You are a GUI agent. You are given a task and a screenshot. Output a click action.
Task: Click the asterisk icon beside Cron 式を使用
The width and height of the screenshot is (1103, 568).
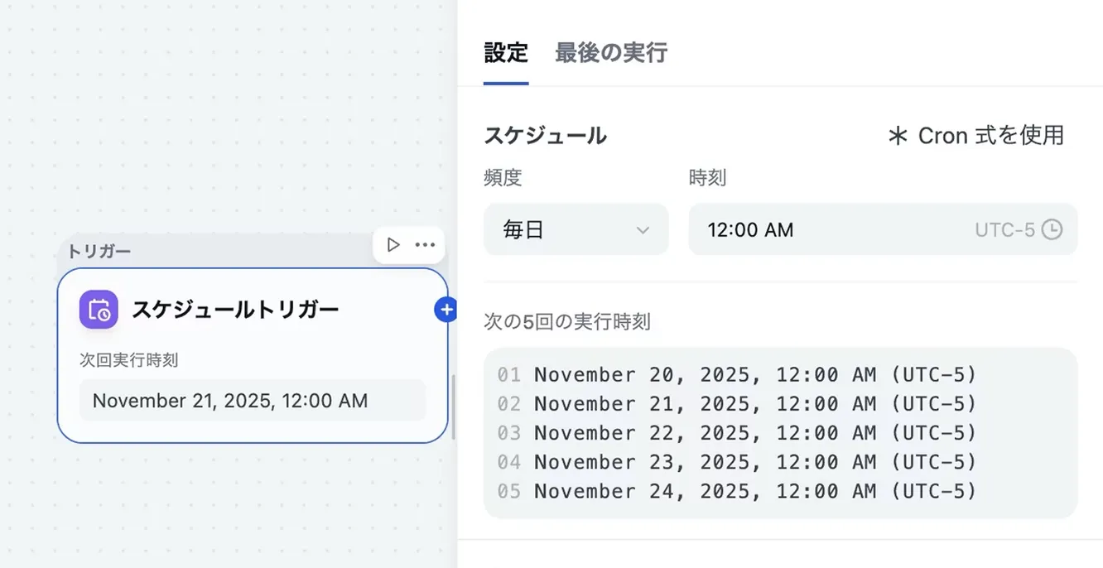898,136
